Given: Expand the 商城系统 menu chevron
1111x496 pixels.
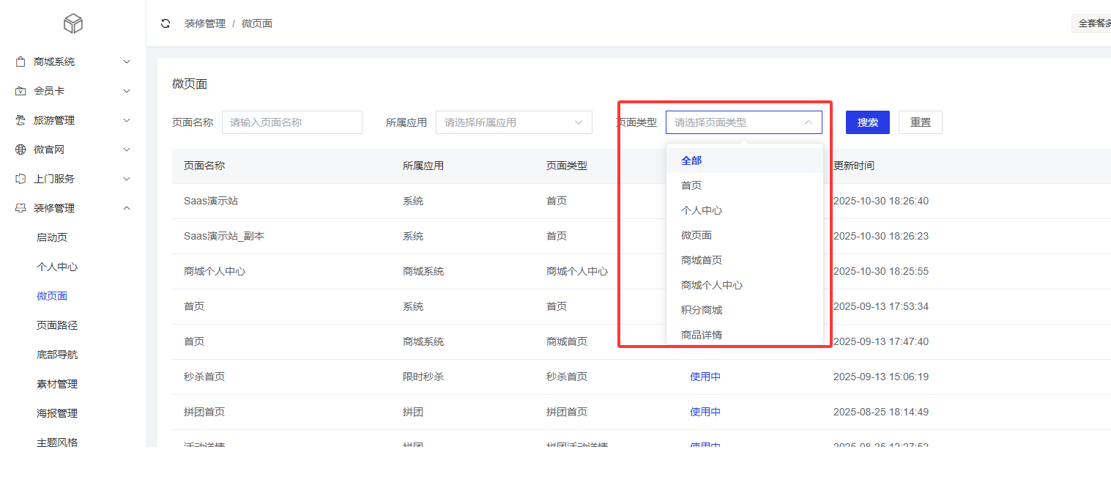Looking at the screenshot, I should point(127,62).
